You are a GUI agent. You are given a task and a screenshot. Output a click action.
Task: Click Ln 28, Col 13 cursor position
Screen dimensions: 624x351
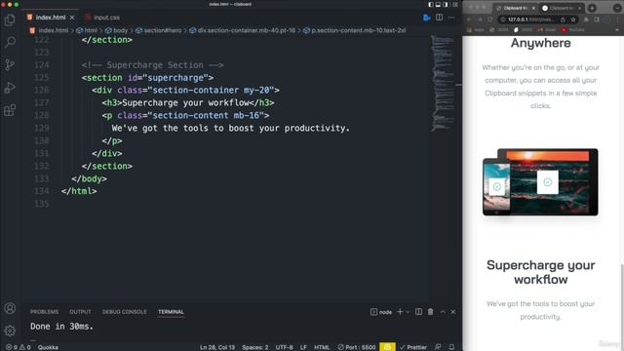click(x=217, y=347)
